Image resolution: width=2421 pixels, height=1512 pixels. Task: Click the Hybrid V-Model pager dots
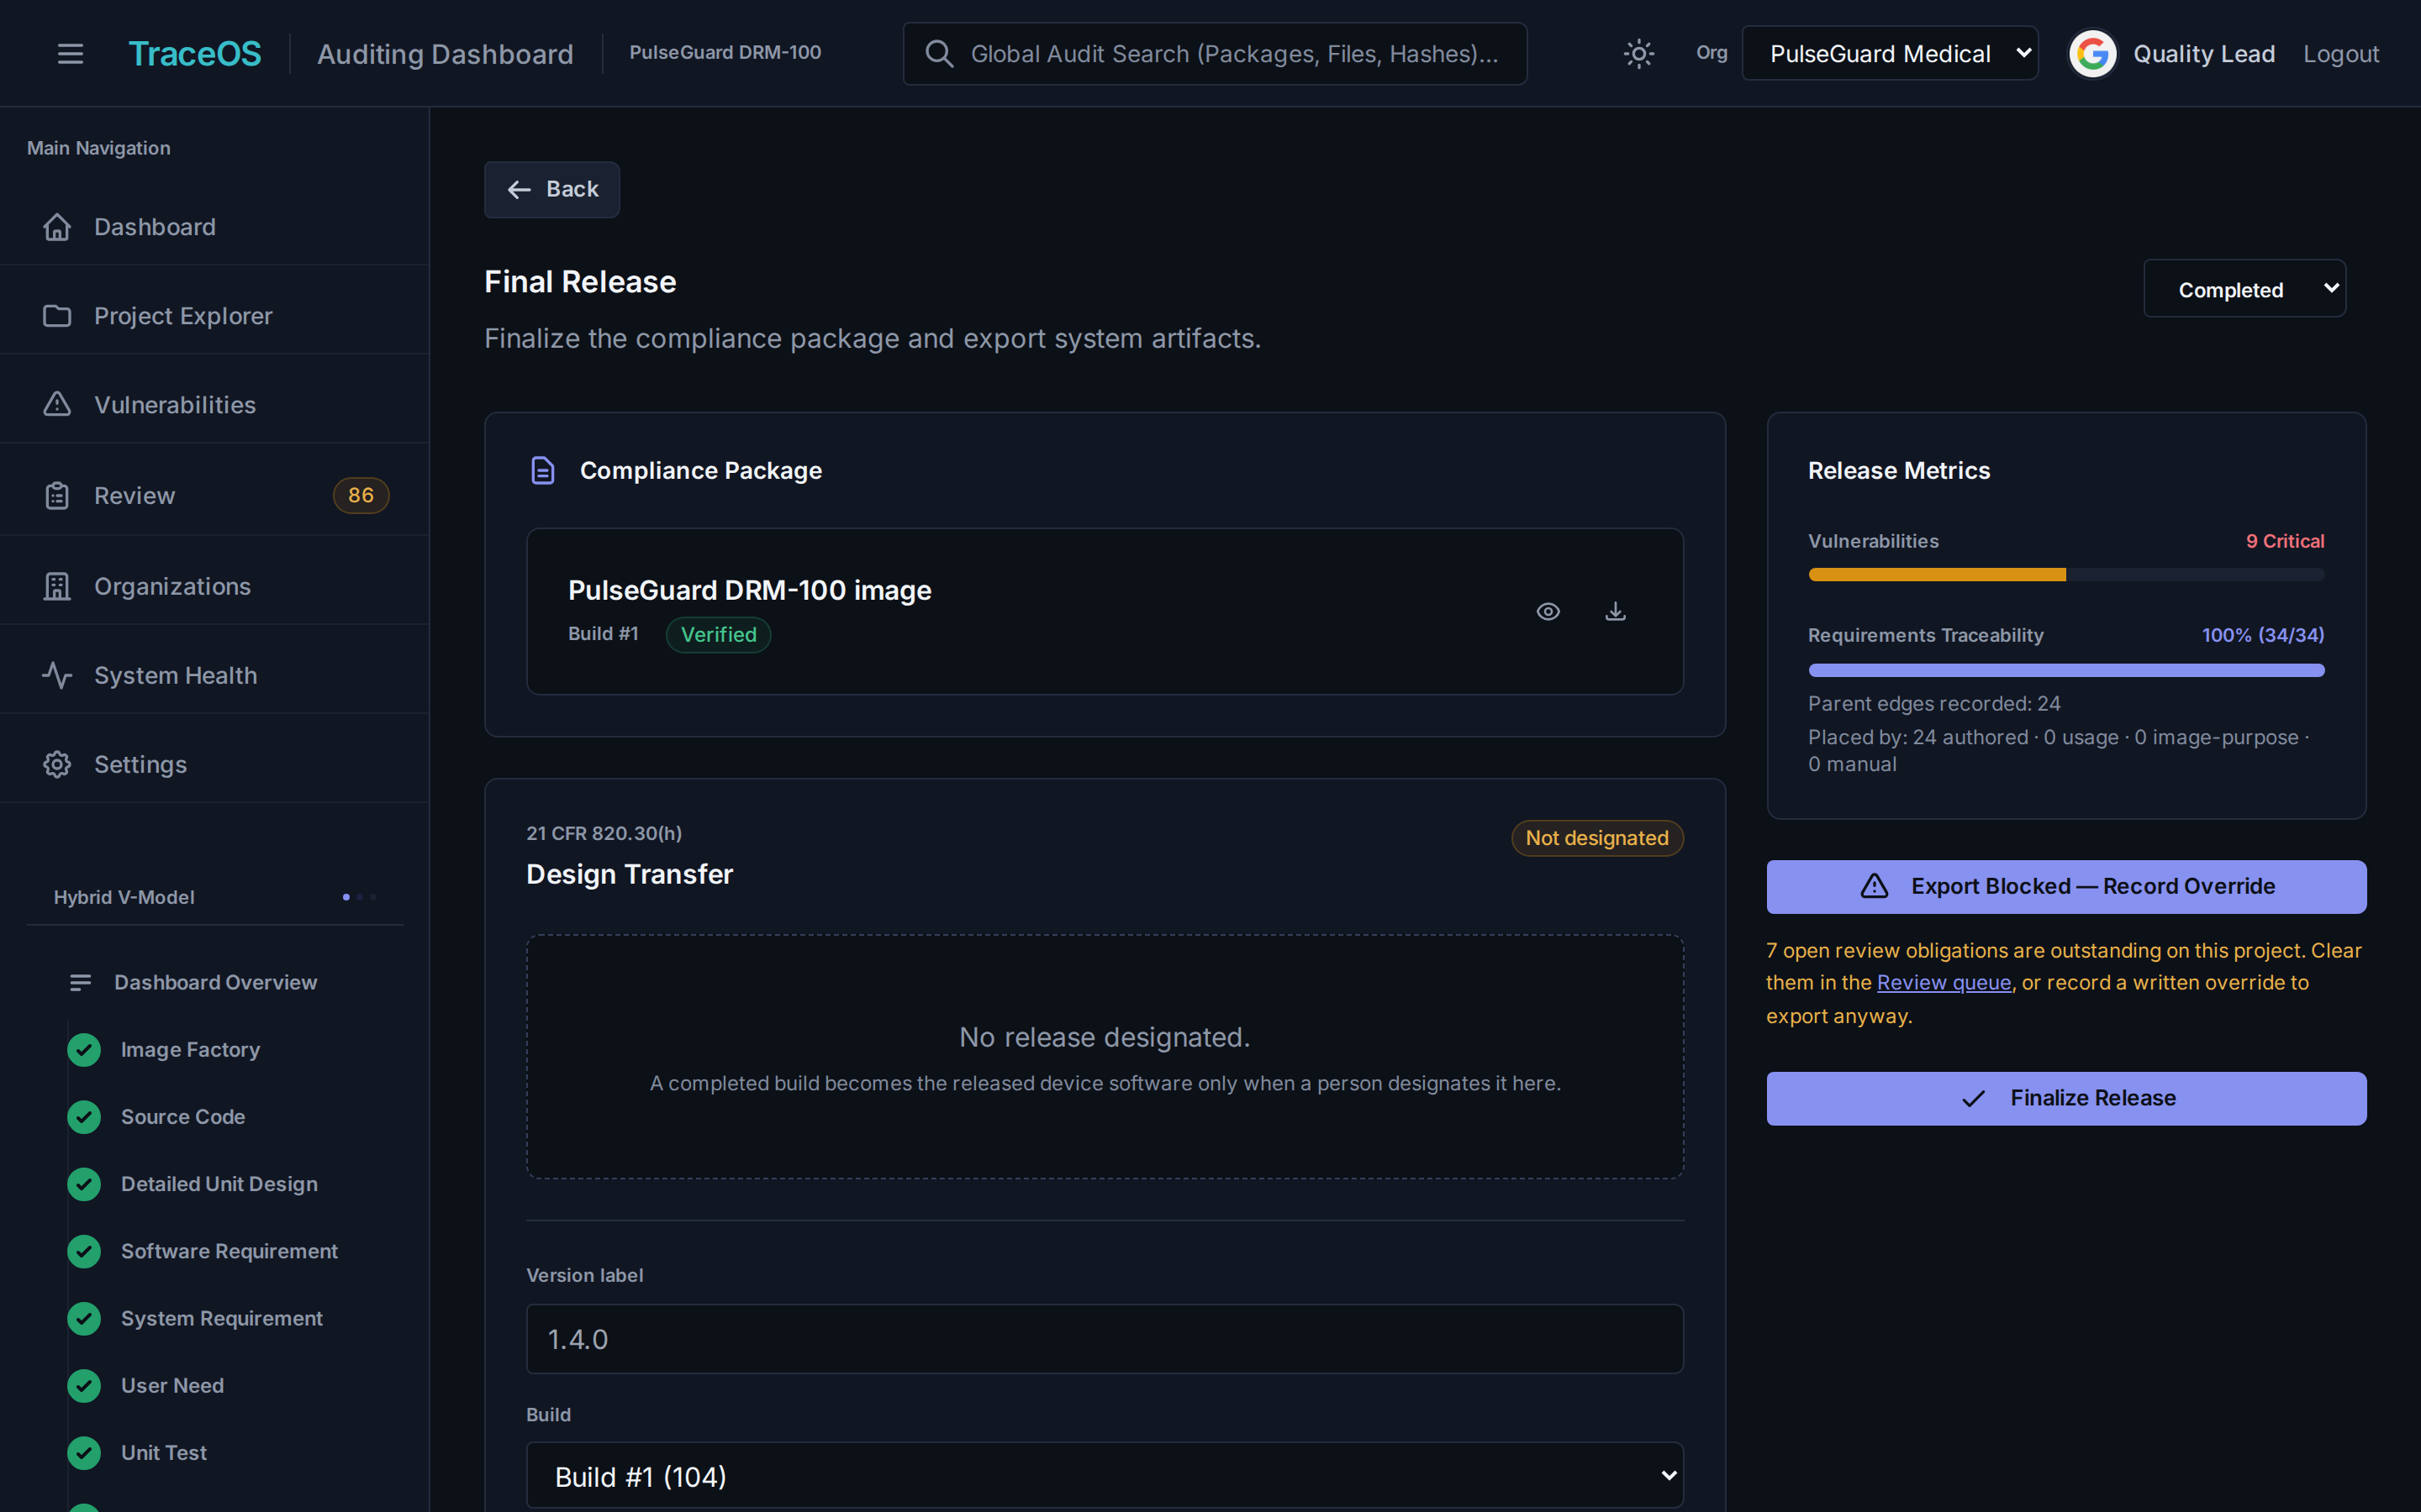(x=359, y=897)
